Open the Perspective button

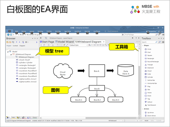coord(152,31)
